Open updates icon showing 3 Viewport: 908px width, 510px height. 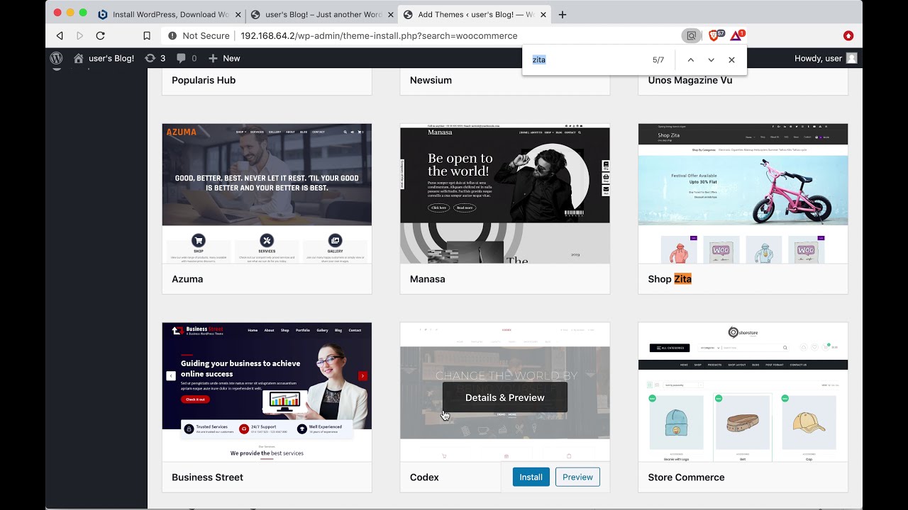click(x=155, y=58)
